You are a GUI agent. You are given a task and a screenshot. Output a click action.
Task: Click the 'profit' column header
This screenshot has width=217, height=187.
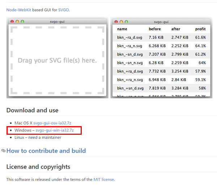point(200,29)
